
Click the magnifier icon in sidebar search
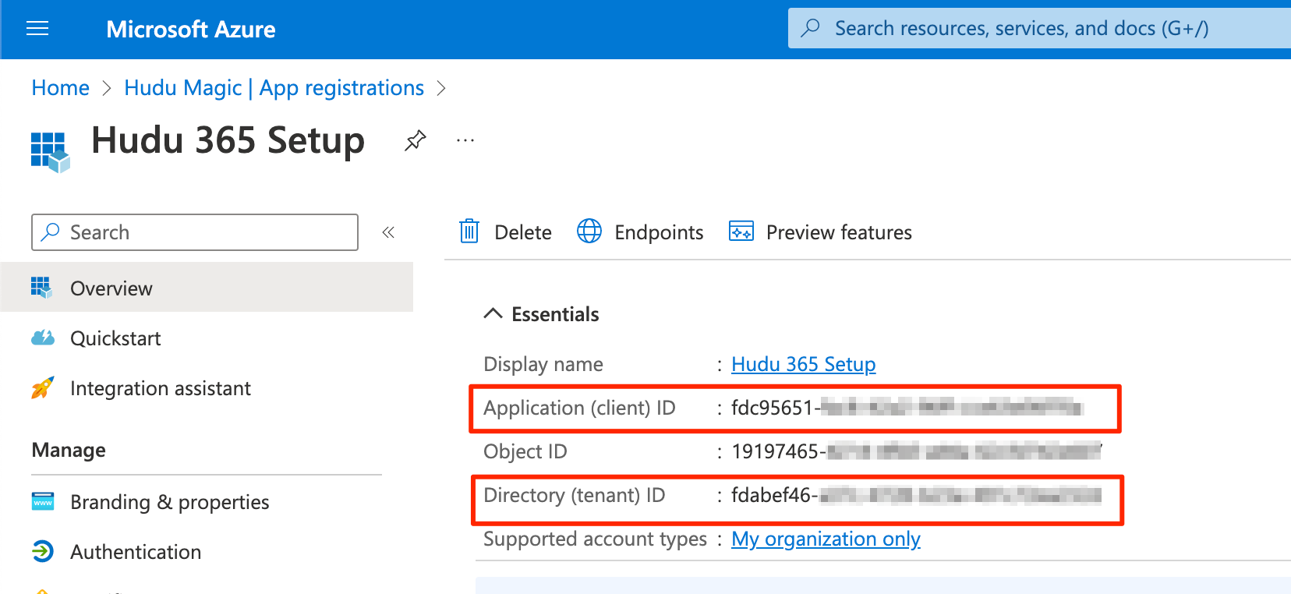pos(51,232)
